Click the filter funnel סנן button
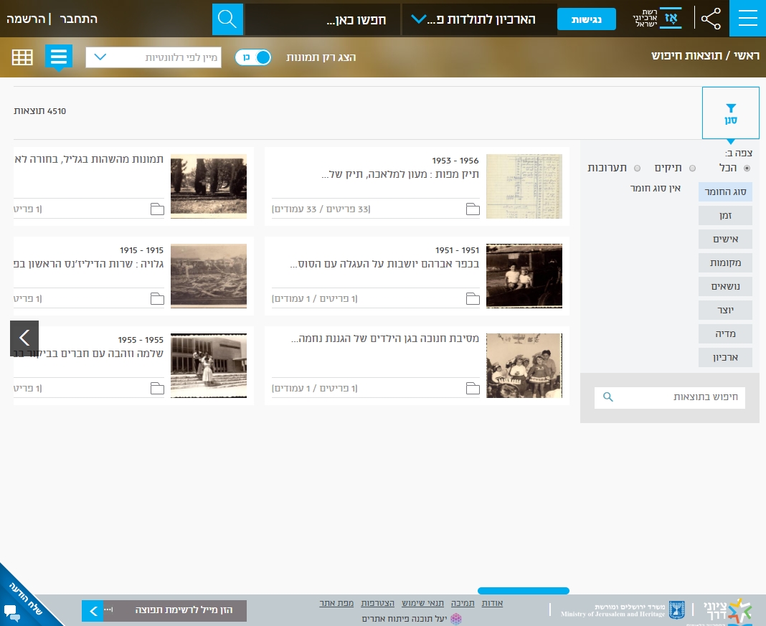 coord(730,113)
